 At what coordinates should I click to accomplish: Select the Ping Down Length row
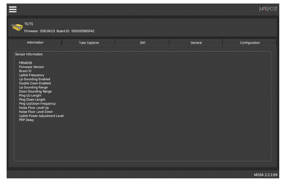32,100
